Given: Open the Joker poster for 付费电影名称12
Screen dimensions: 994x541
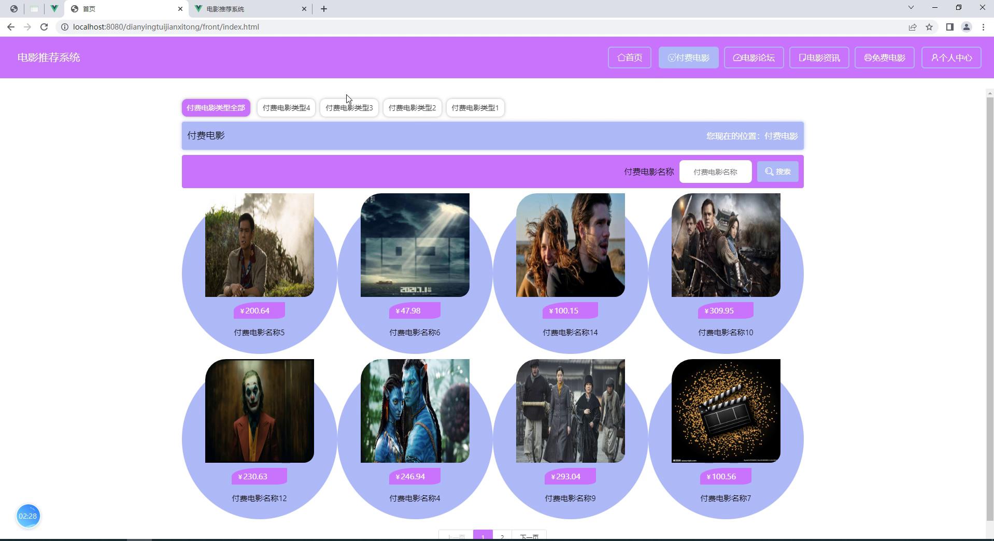Looking at the screenshot, I should 260,411.
